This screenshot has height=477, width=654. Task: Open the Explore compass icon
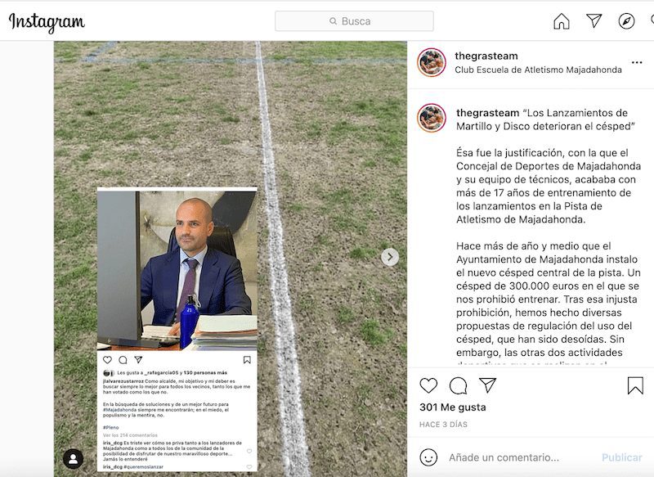[x=626, y=21]
